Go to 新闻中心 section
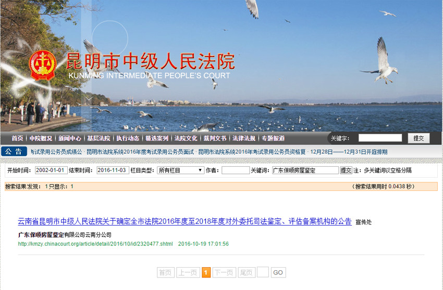 [x=69, y=138]
